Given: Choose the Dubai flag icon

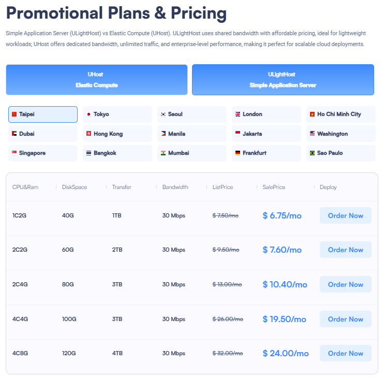Looking at the screenshot, I should 14,134.
